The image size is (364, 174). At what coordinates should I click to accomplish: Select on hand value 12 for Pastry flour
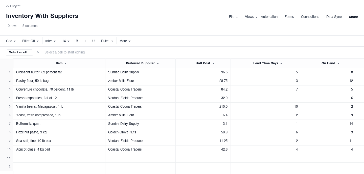pos(328,81)
